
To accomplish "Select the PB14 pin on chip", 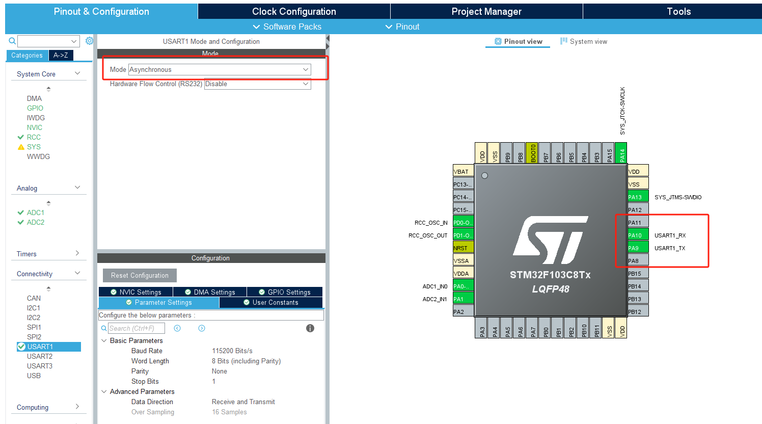I will click(x=638, y=286).
